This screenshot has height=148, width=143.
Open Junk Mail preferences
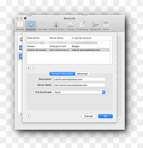42,26
